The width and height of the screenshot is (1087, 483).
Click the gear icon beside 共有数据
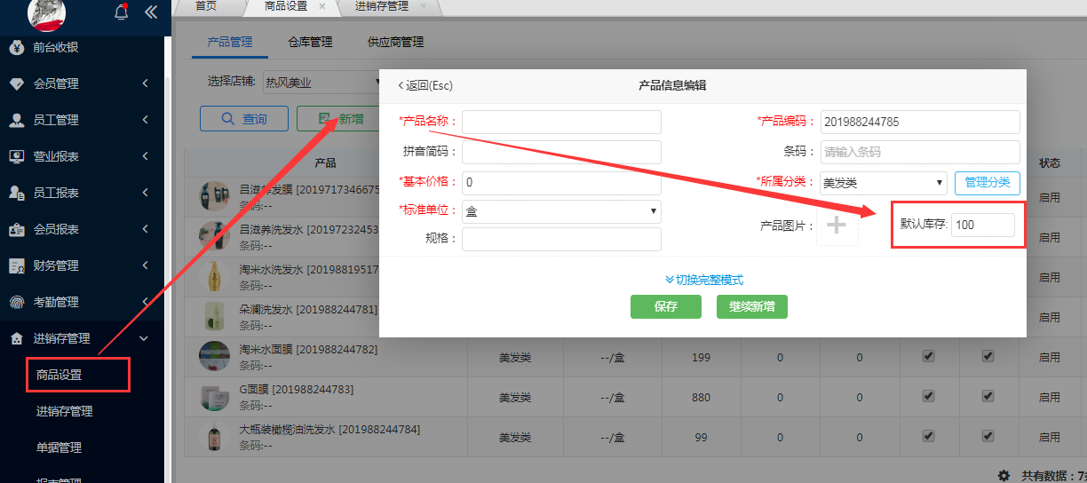(x=1004, y=475)
